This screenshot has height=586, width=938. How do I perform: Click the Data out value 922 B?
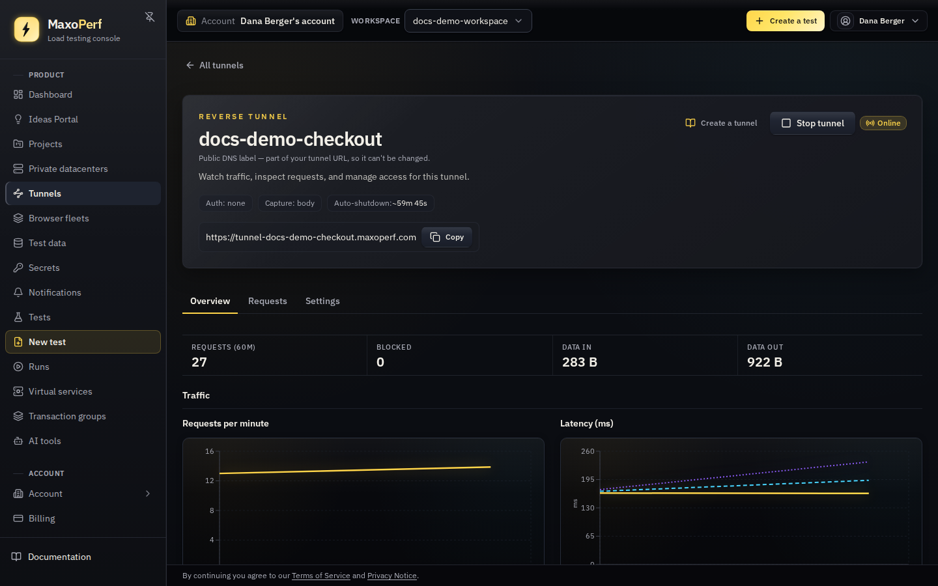[x=765, y=362]
